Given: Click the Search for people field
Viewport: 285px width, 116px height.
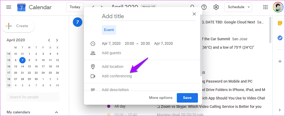Looking at the screenshot, I should [33, 97].
